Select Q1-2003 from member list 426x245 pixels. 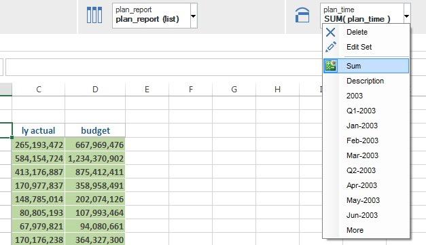(361, 111)
